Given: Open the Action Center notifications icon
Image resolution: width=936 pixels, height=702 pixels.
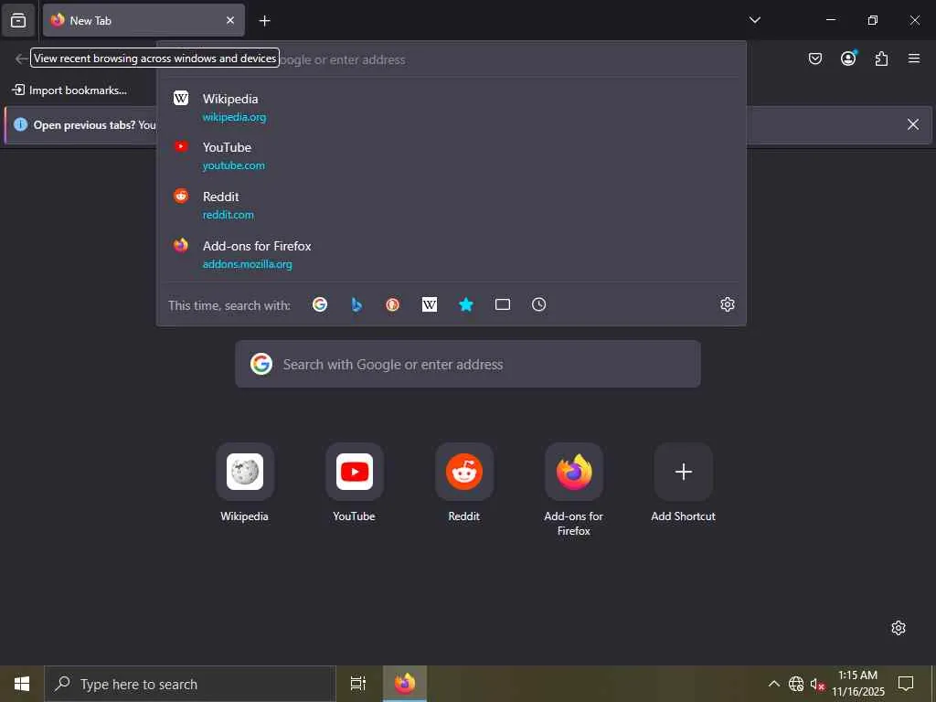Looking at the screenshot, I should click(x=906, y=684).
